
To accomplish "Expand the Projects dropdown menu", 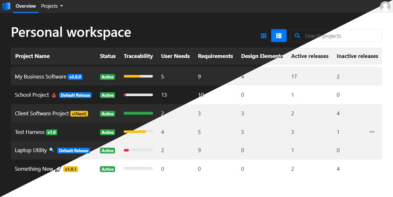I will tap(52, 6).
